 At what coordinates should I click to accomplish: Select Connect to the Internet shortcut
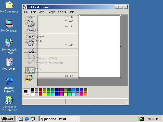9,104
